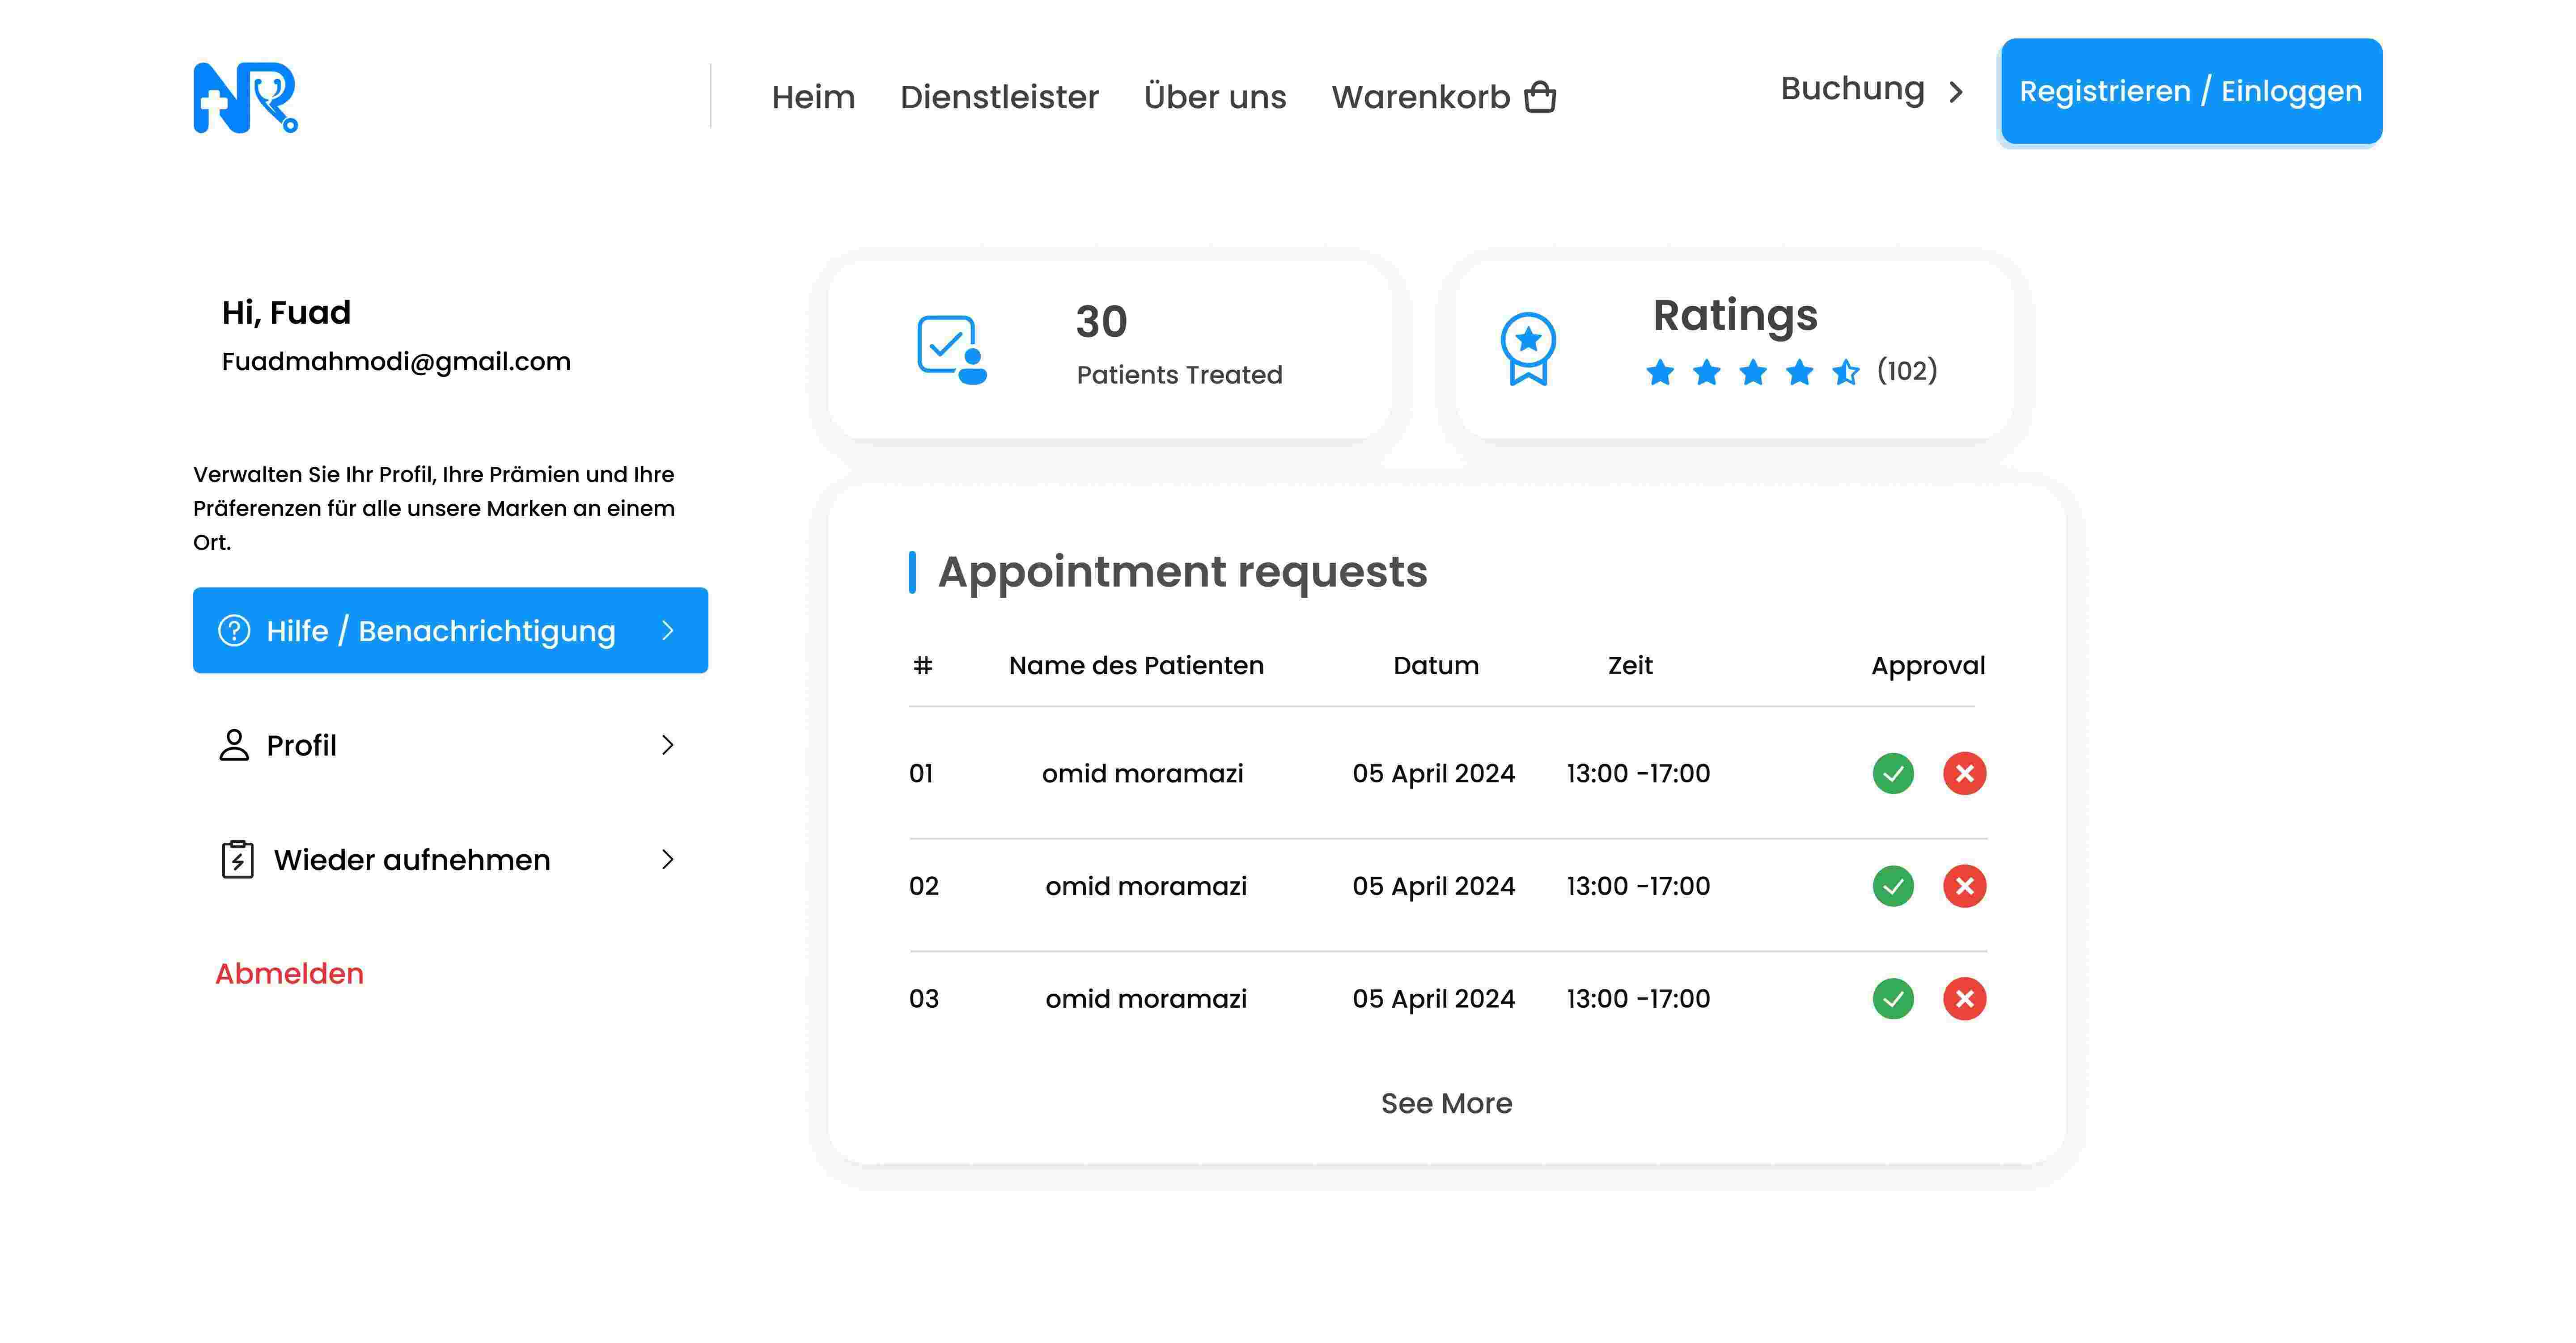The width and height of the screenshot is (2576, 1343).
Task: Click the Zeit column header
Action: click(x=1630, y=666)
